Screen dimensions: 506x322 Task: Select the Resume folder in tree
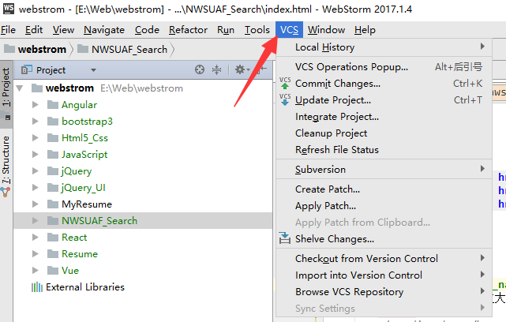coord(80,254)
